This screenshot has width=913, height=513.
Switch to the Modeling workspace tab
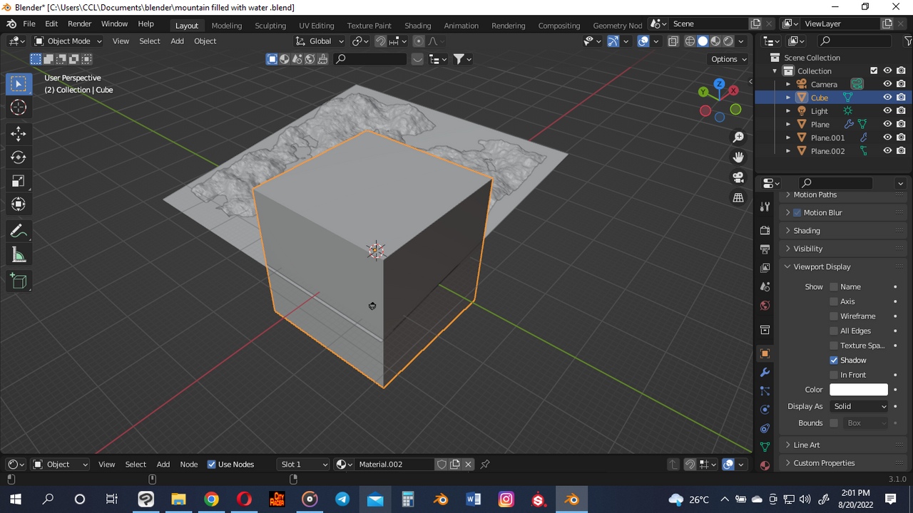(x=227, y=26)
